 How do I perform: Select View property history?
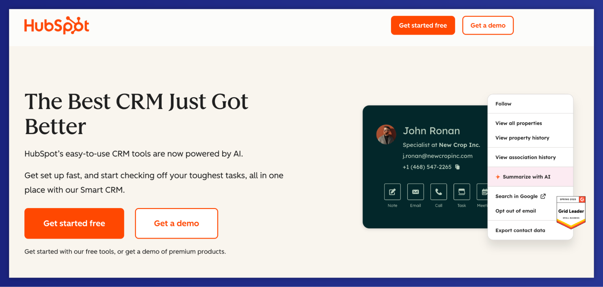(x=522, y=138)
